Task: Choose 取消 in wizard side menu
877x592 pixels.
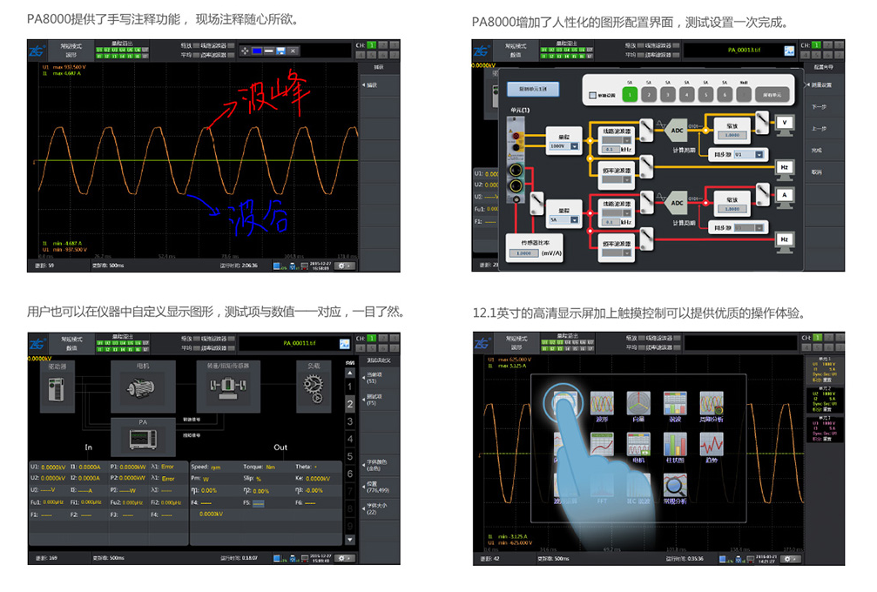Action: tap(824, 172)
